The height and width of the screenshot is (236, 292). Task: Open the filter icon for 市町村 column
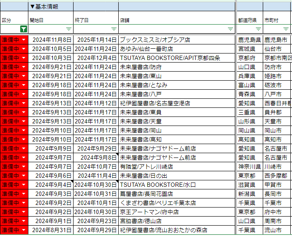(286, 29)
